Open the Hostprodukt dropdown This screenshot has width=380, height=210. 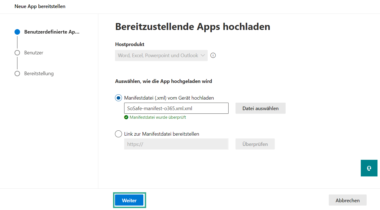[161, 55]
